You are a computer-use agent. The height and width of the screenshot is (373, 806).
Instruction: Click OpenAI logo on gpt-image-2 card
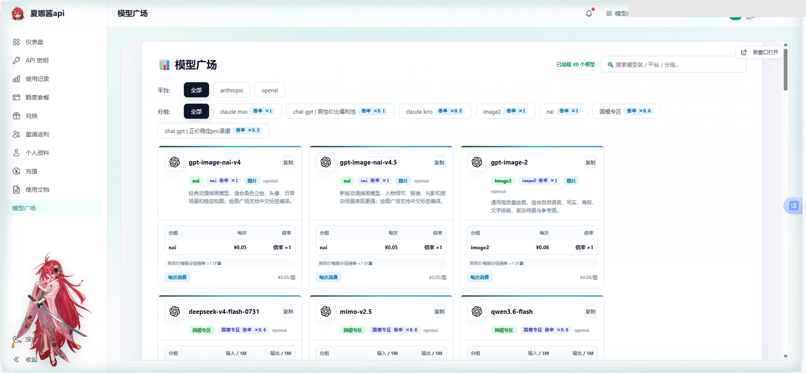pyautogui.click(x=477, y=162)
